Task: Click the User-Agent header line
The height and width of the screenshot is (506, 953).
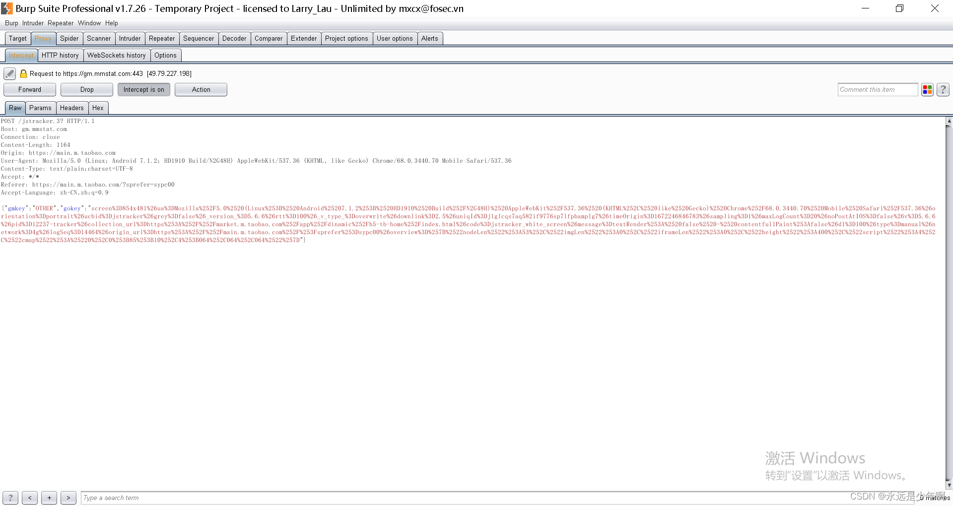Action: coord(256,161)
